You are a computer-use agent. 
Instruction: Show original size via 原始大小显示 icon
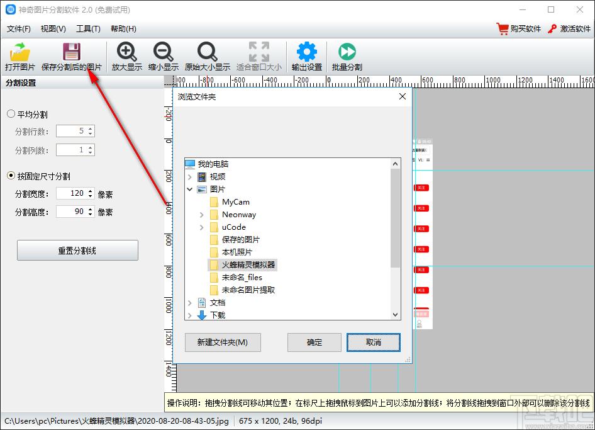pyautogui.click(x=207, y=56)
